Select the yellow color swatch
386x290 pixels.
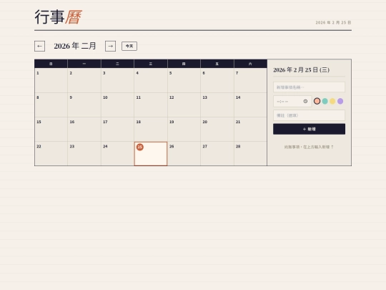pyautogui.click(x=332, y=101)
